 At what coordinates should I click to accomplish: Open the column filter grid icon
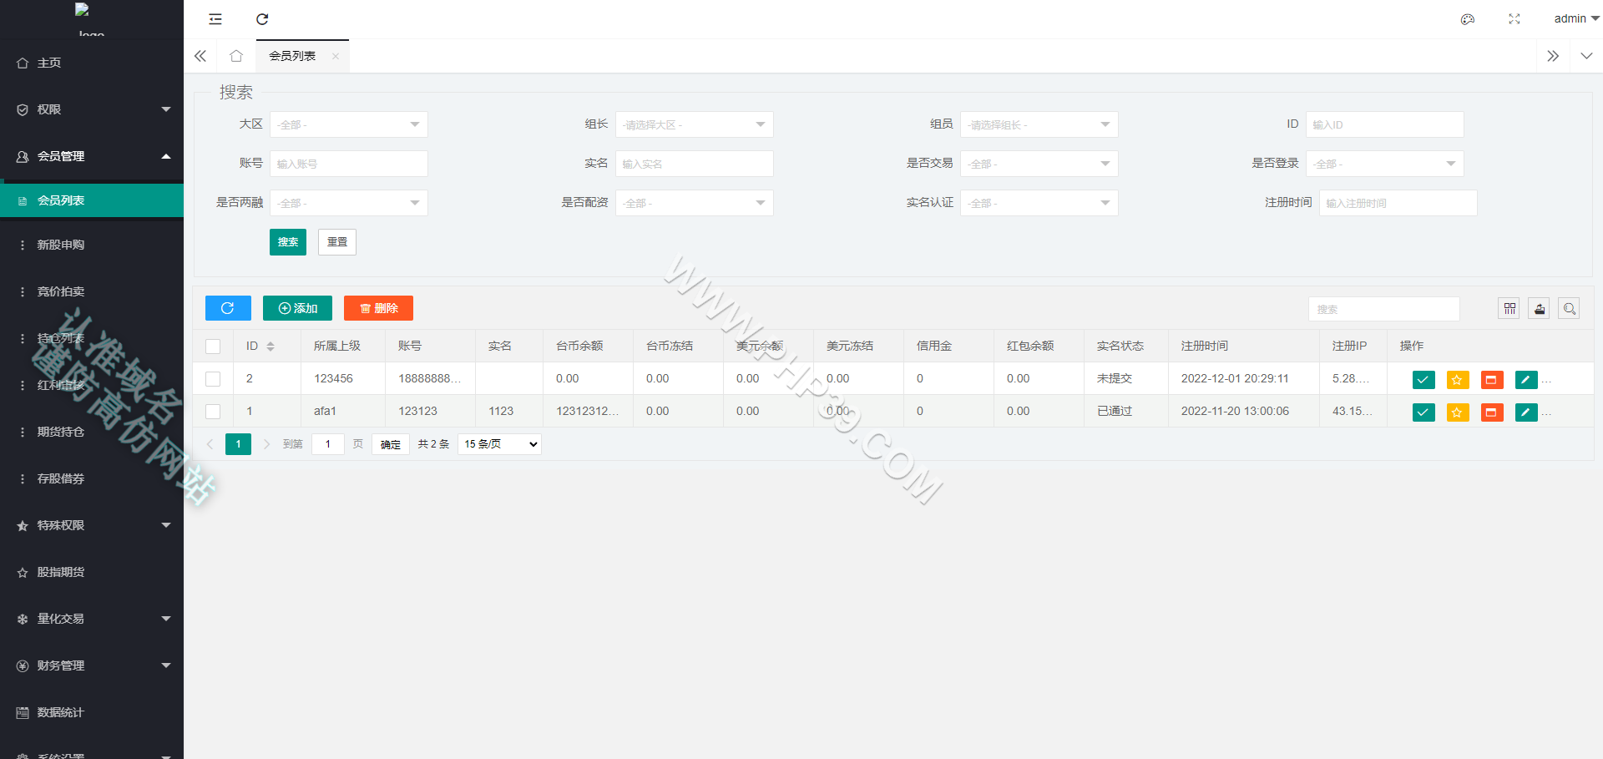tap(1509, 309)
